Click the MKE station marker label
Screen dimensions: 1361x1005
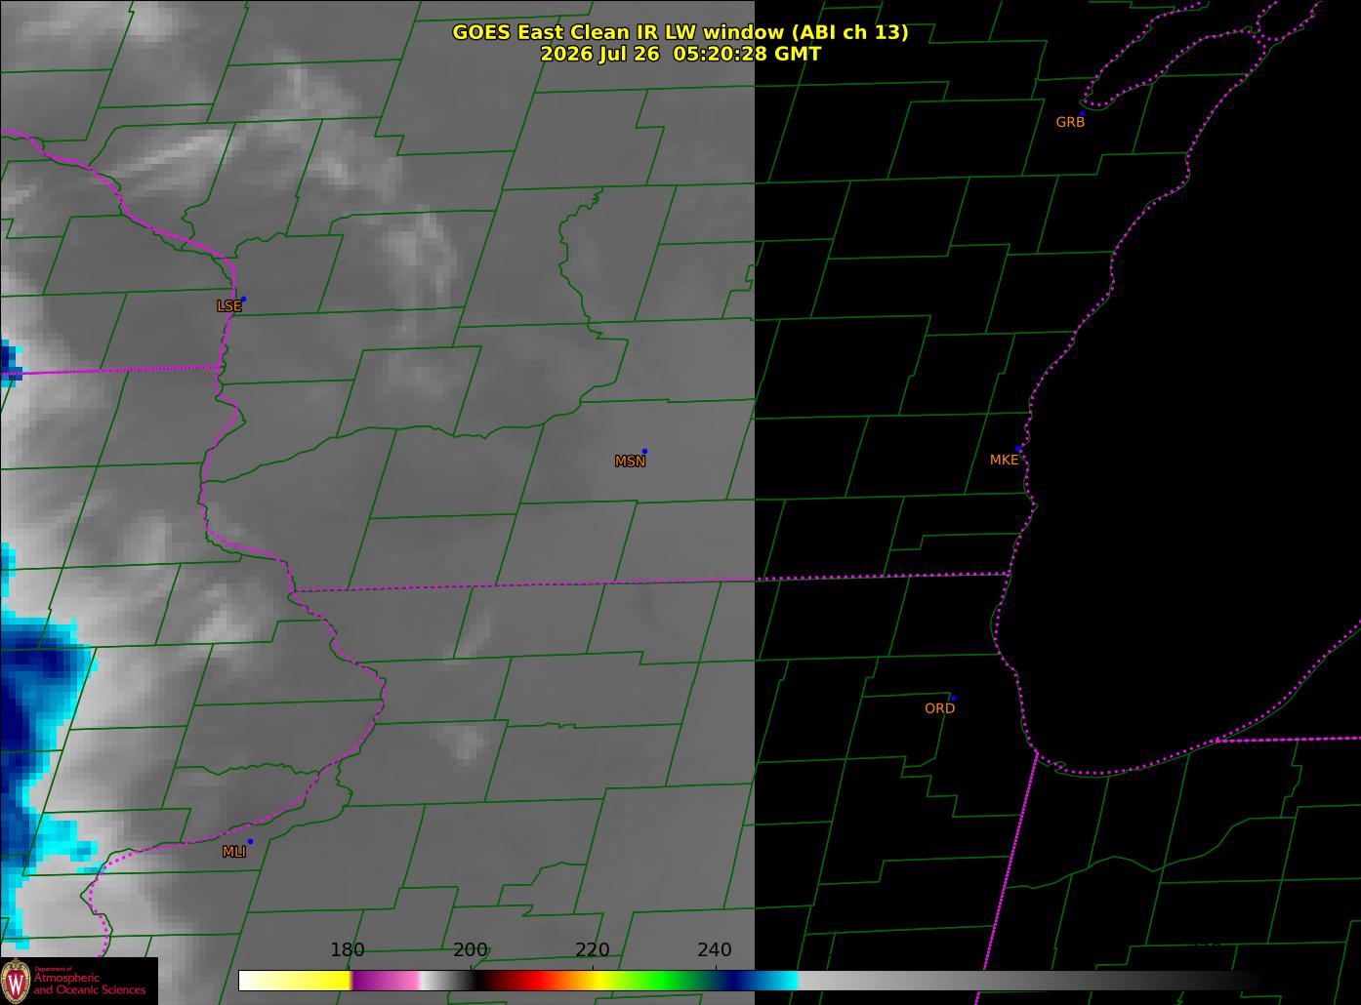pyautogui.click(x=1004, y=460)
